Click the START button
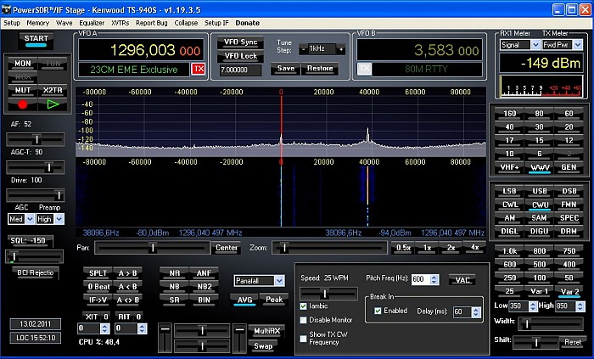Viewport: 594px width, 359px height. pos(36,40)
